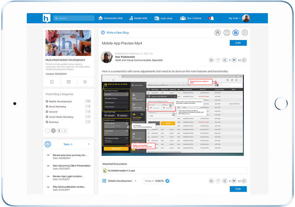Click the top Edit button
The height and width of the screenshot is (207, 295).
238,43
